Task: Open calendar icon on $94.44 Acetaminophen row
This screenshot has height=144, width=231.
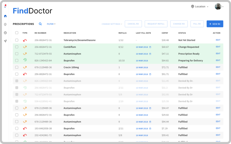Action: [150, 122]
